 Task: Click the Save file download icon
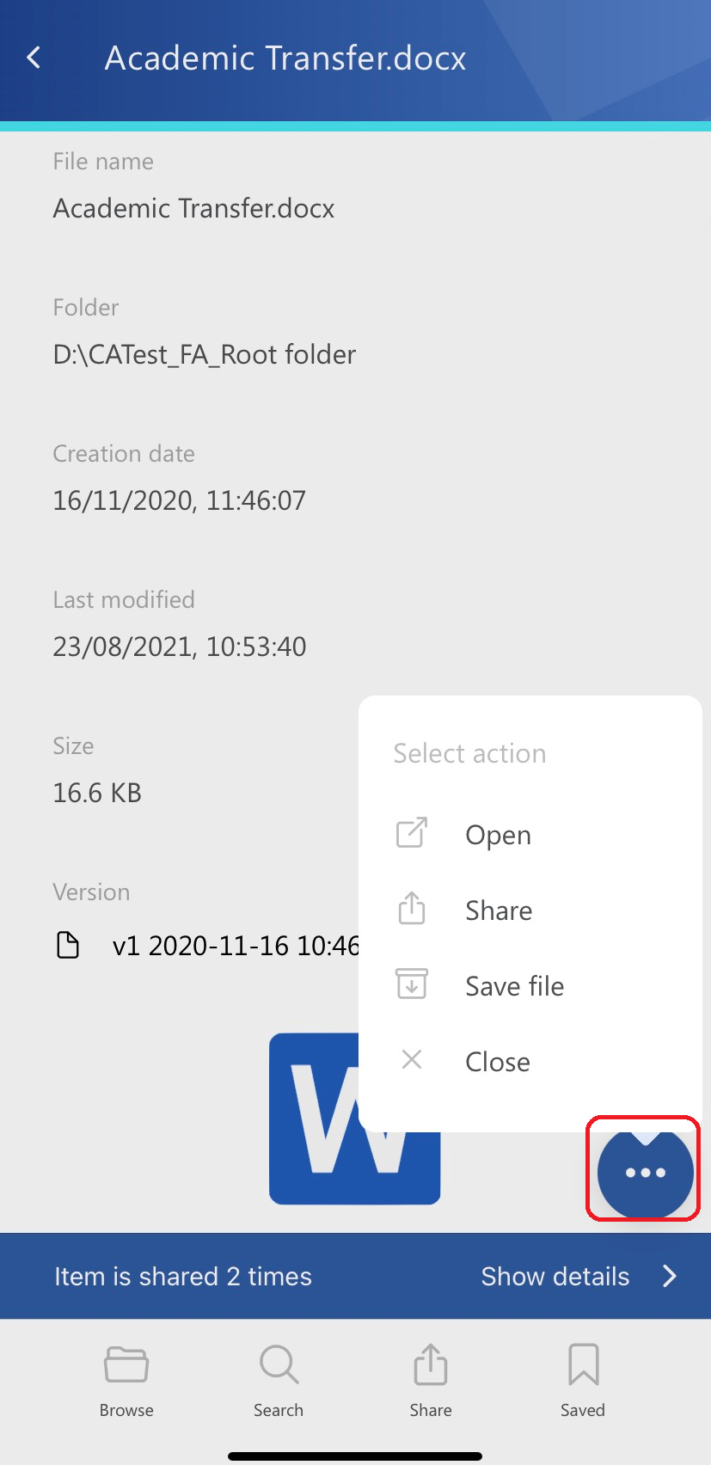point(412,984)
